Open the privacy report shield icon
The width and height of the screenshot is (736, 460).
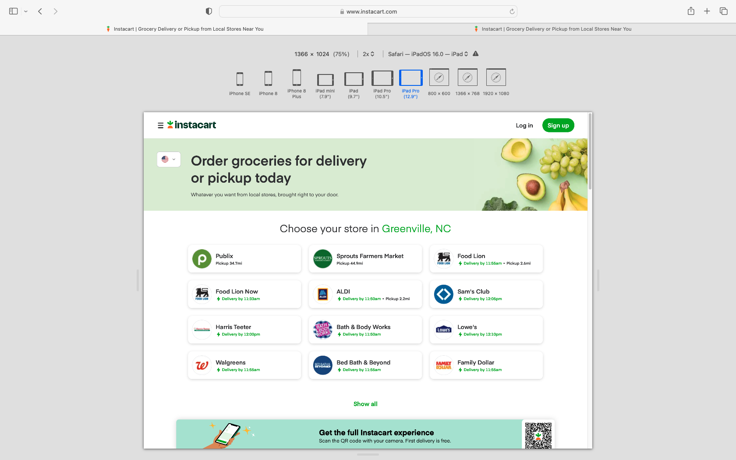(x=209, y=11)
